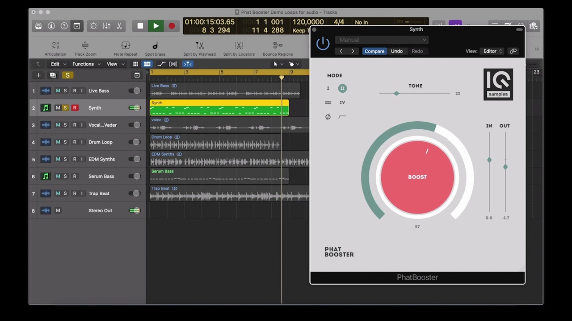This screenshot has height=321, width=572.
Task: Select Mode III in PhatBooster
Action: coord(328,103)
